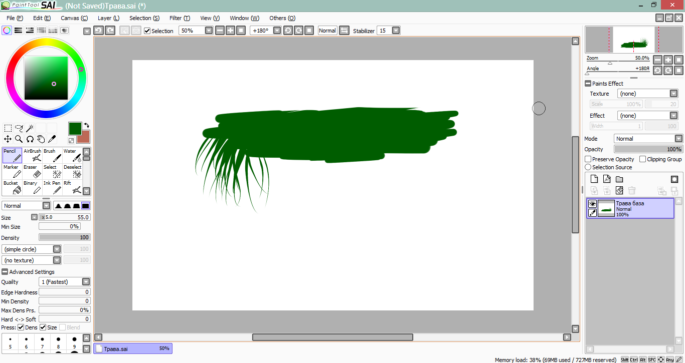Screen dimensions: 685x363
Task: Create a new layer in layer panel
Action: (x=594, y=179)
